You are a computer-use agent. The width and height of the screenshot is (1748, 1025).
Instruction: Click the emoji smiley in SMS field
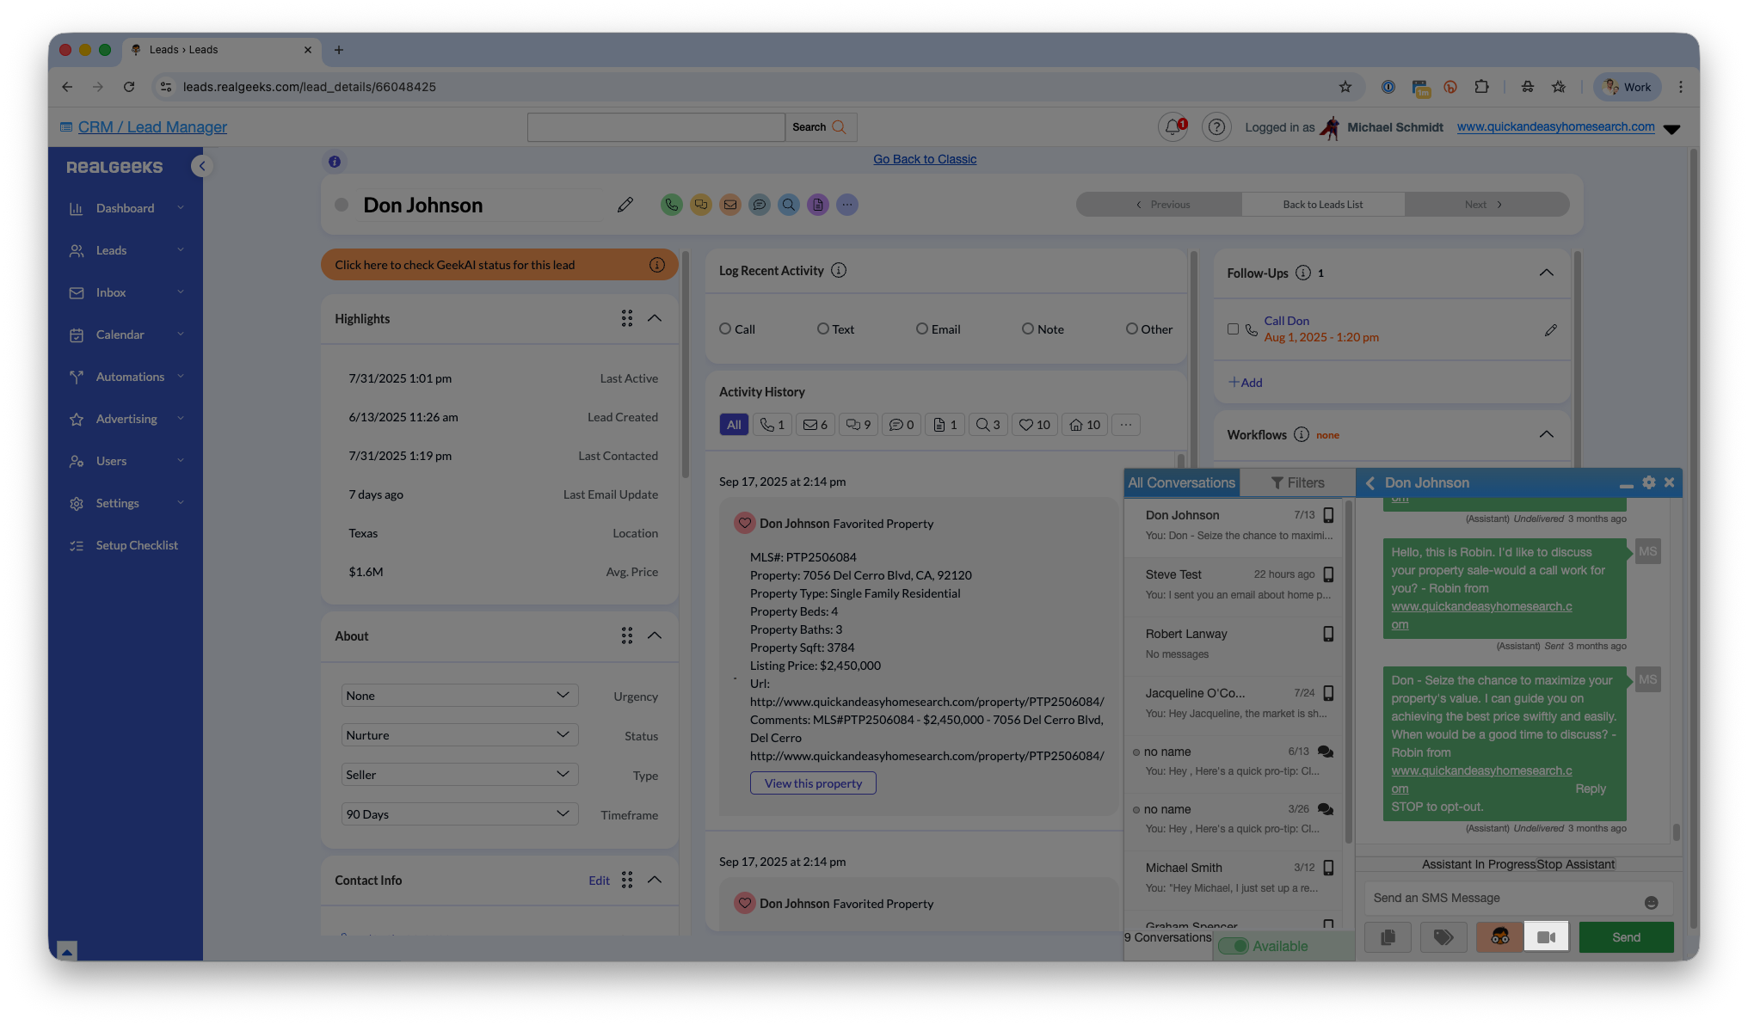(x=1651, y=902)
